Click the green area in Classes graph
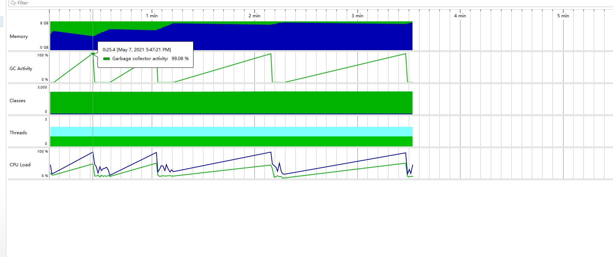 231,103
